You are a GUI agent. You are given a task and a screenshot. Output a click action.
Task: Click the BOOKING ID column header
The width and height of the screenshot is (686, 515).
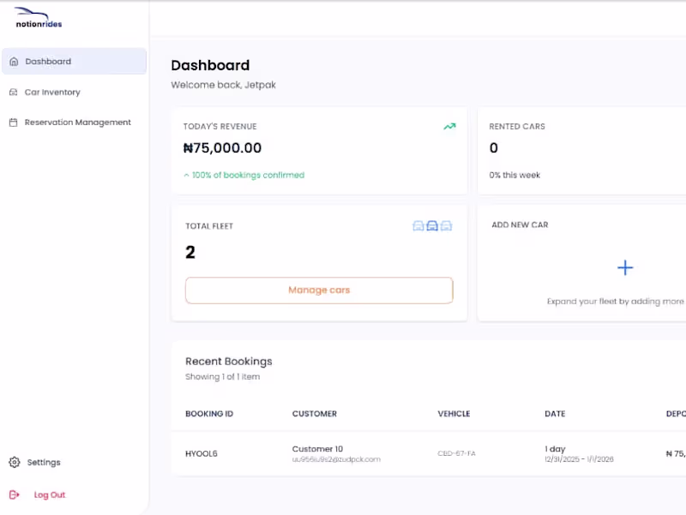209,414
